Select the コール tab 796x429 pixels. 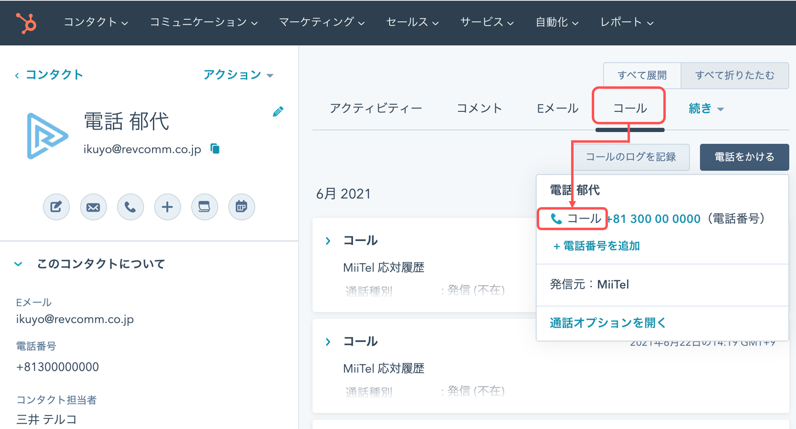point(629,108)
